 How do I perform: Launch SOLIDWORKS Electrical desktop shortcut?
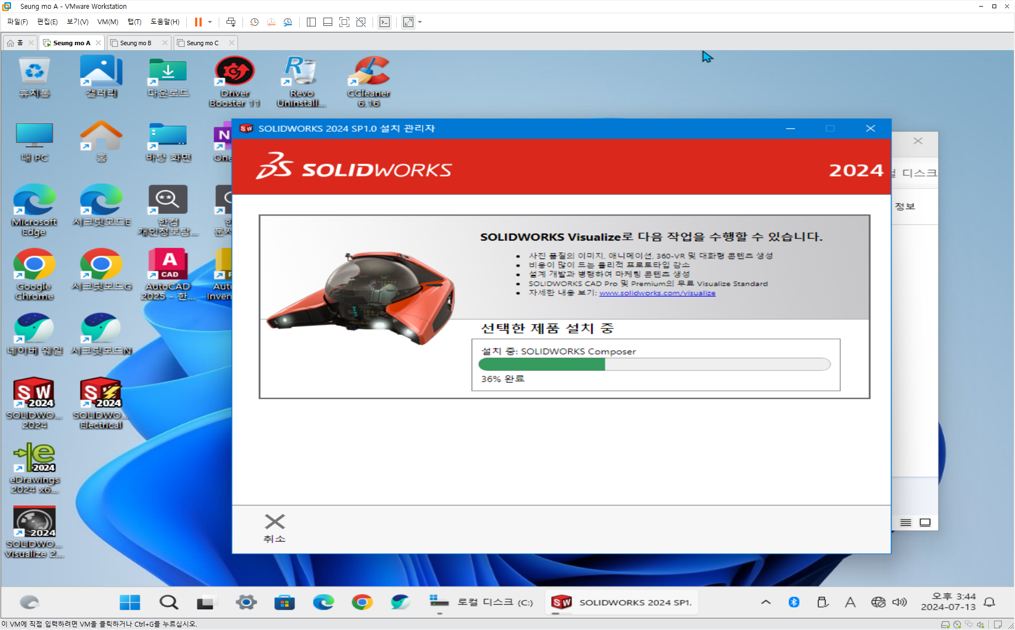click(x=101, y=403)
